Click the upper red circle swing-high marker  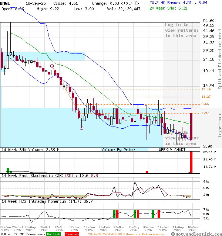pyautogui.click(x=52, y=66)
